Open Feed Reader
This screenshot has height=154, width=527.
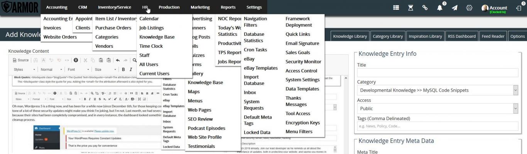(493, 36)
